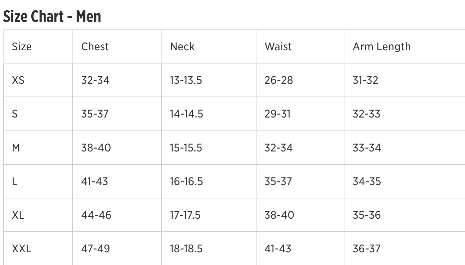
Task: Click neck measurement 16-16.5
Action: pos(187,181)
